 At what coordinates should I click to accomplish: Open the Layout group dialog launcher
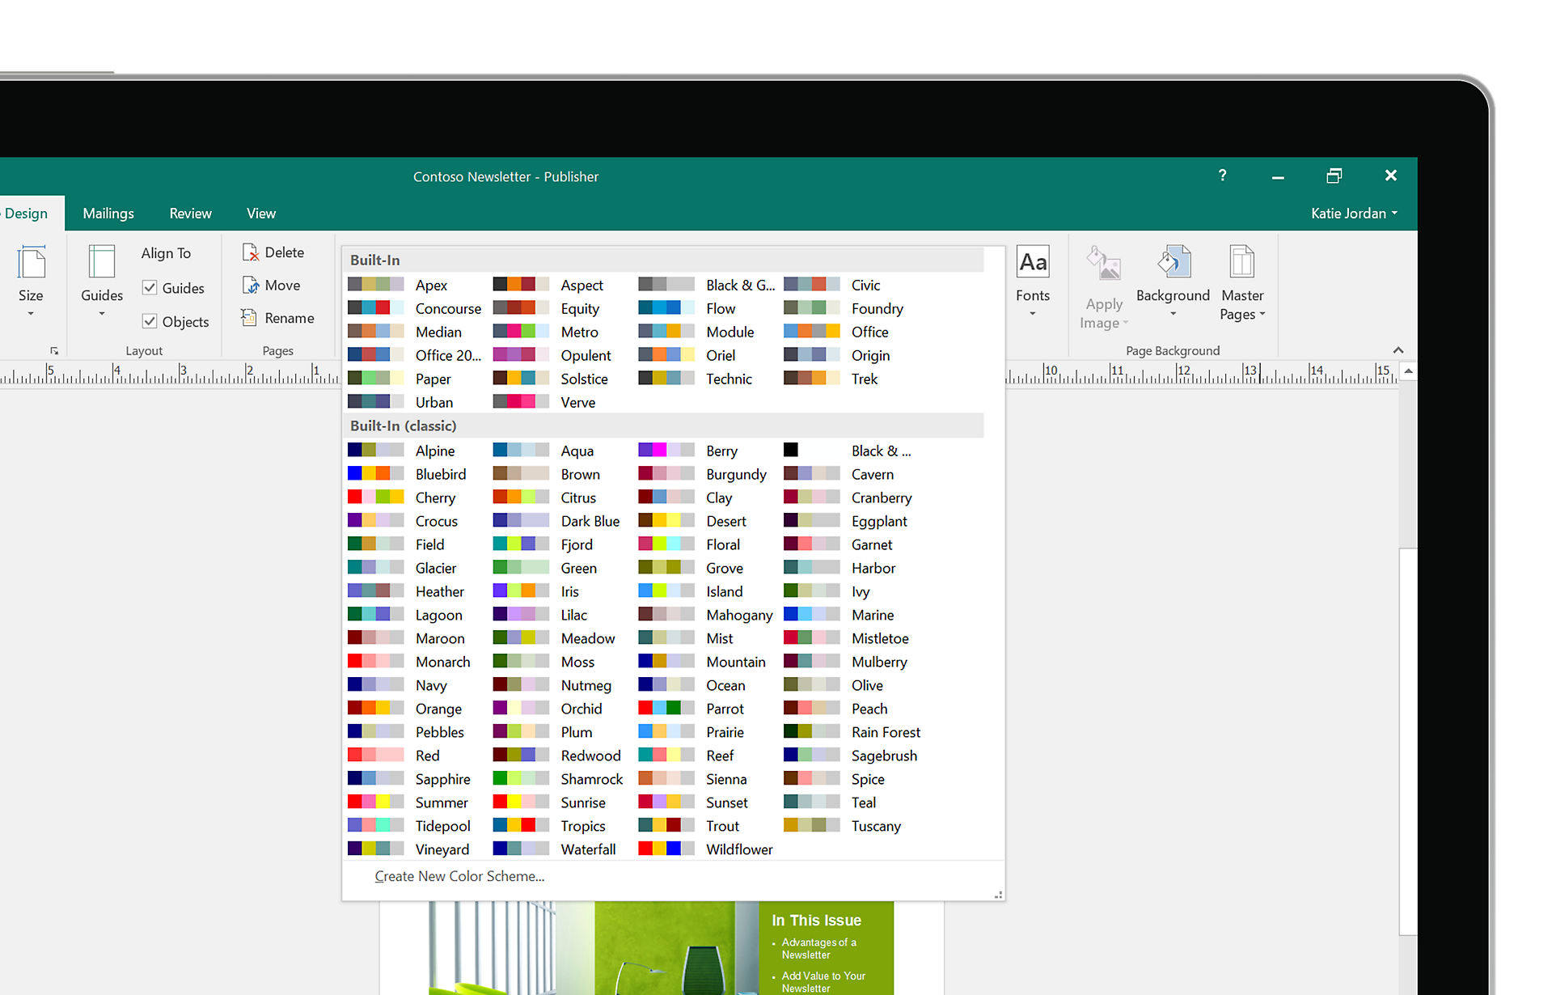(x=54, y=351)
